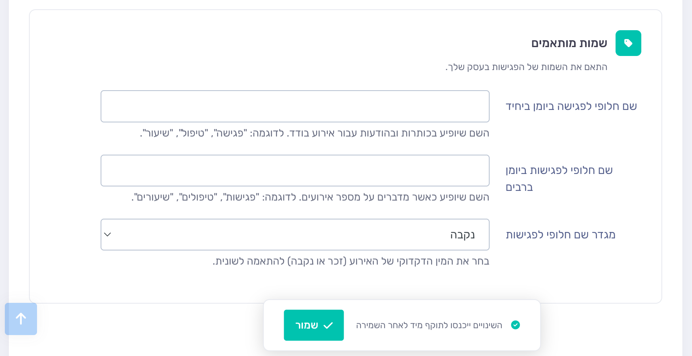The height and width of the screenshot is (356, 692).
Task: Click inside the שם חלופי לפגישה ביחיד field
Action: pos(295,106)
